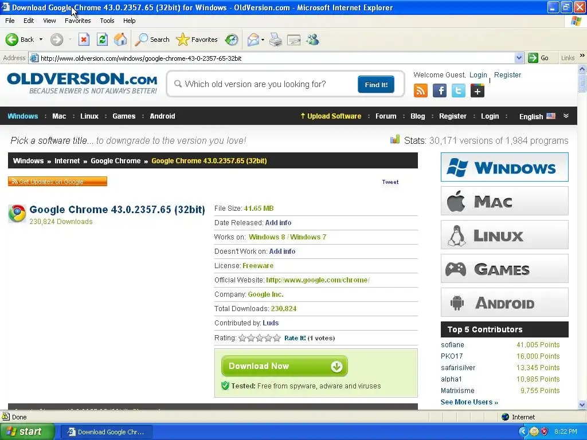
Task: Open the Twitter social icon
Action: pyautogui.click(x=458, y=91)
